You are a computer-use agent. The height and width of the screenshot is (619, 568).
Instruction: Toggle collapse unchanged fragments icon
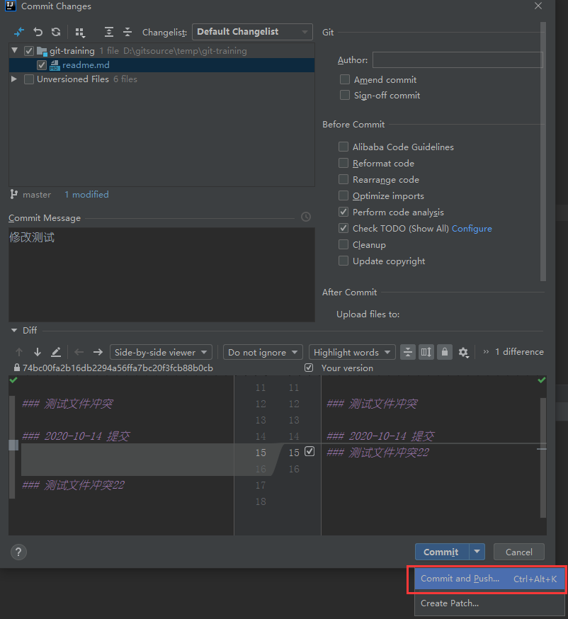[408, 352]
